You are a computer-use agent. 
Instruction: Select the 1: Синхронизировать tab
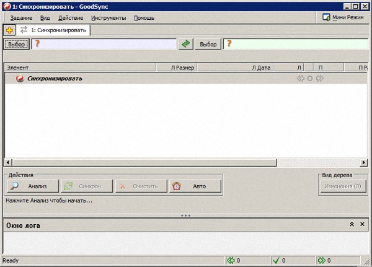click(53, 30)
